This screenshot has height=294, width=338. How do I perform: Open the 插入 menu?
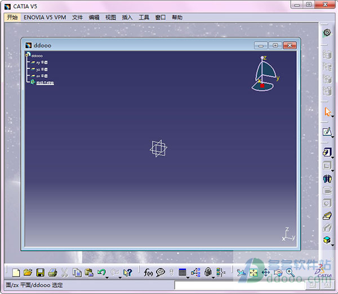tap(127, 17)
